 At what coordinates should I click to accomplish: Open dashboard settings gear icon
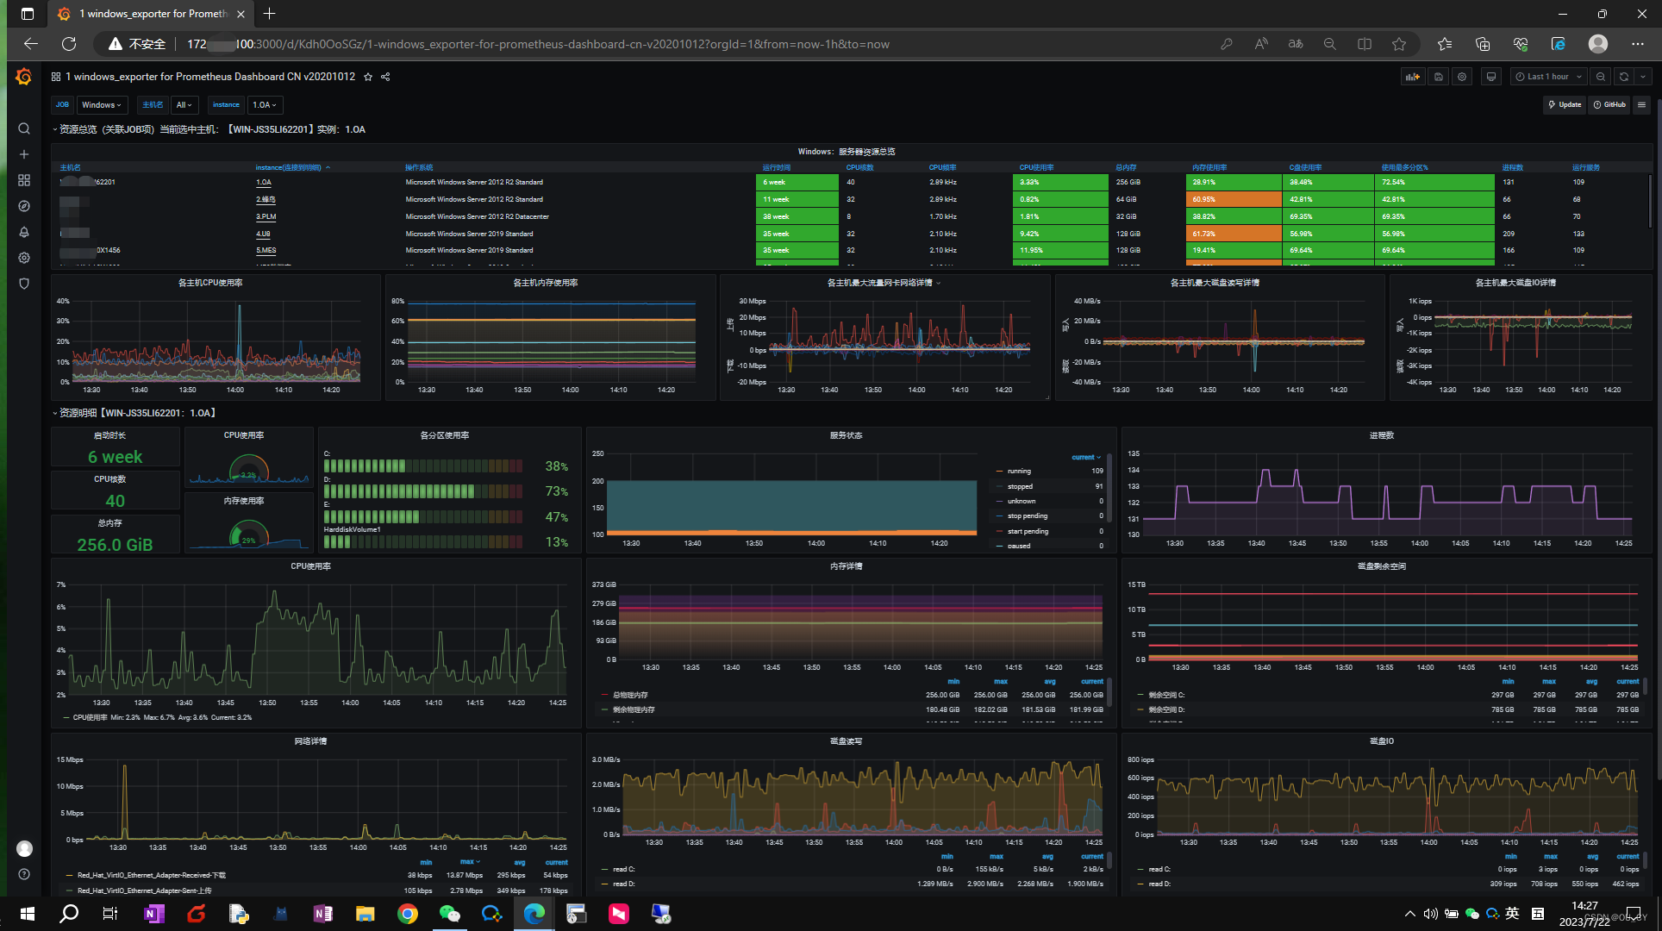pyautogui.click(x=1462, y=76)
